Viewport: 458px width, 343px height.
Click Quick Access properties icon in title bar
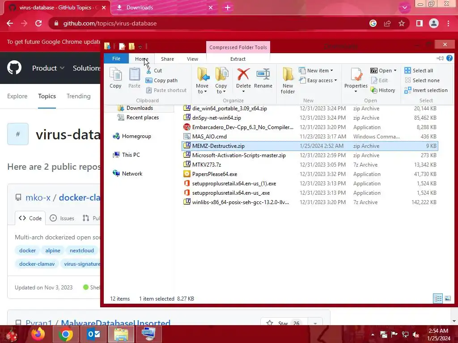point(122,46)
